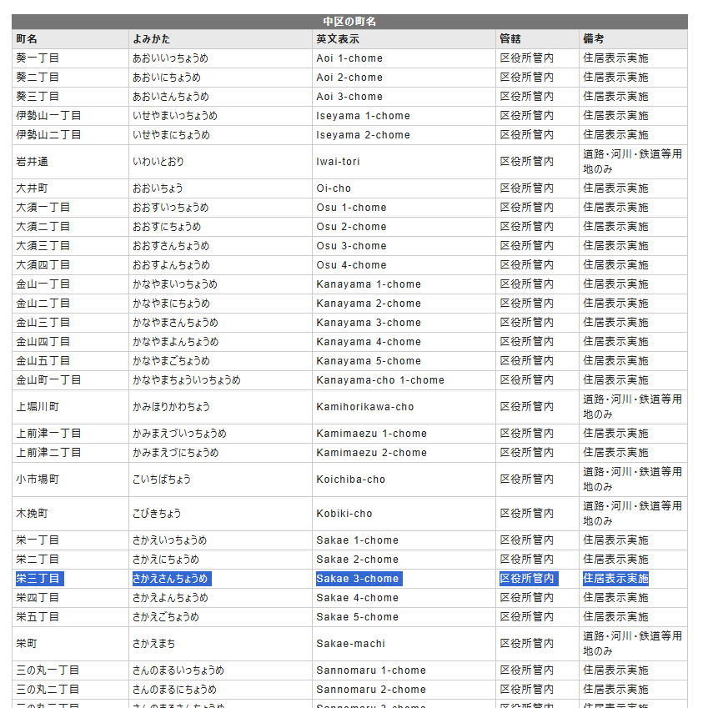The width and height of the screenshot is (703, 708).
Task: Click the 備考 column header
Action: point(594,39)
